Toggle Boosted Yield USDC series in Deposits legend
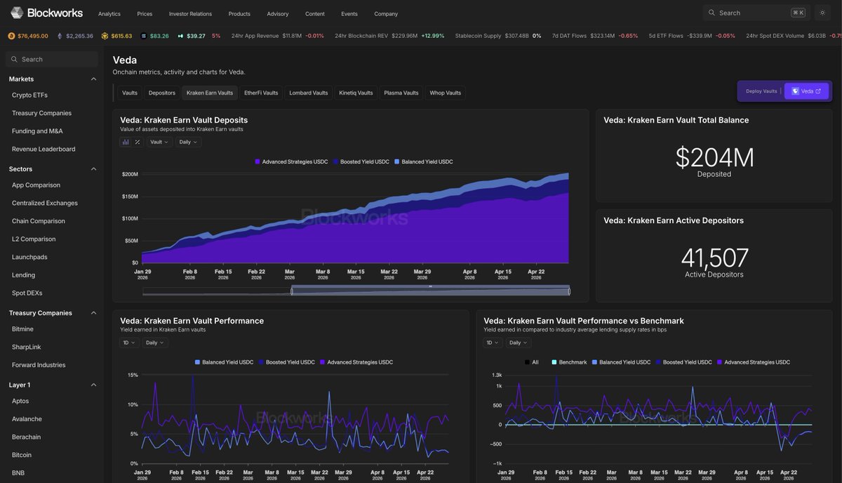The height and width of the screenshot is (483, 842). pos(361,161)
